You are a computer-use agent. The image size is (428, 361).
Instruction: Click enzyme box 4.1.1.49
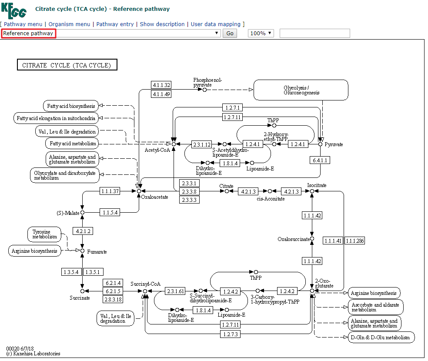point(161,94)
